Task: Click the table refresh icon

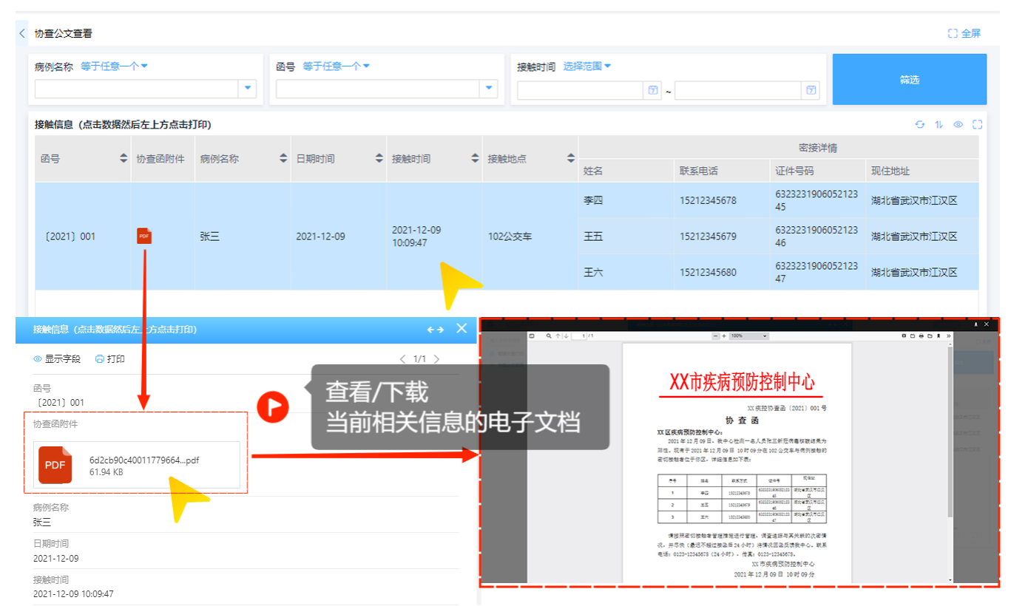Action: (919, 125)
